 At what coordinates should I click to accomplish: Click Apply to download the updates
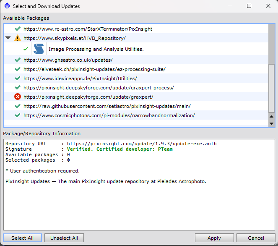click(214, 238)
